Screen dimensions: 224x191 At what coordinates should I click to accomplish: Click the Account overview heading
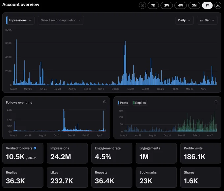(x=21, y=5)
